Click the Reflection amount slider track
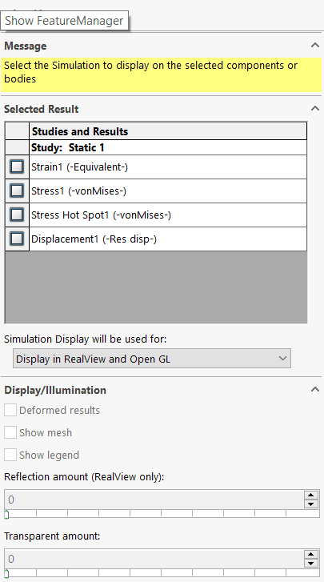The width and height of the screenshot is (324, 582). pos(162,514)
